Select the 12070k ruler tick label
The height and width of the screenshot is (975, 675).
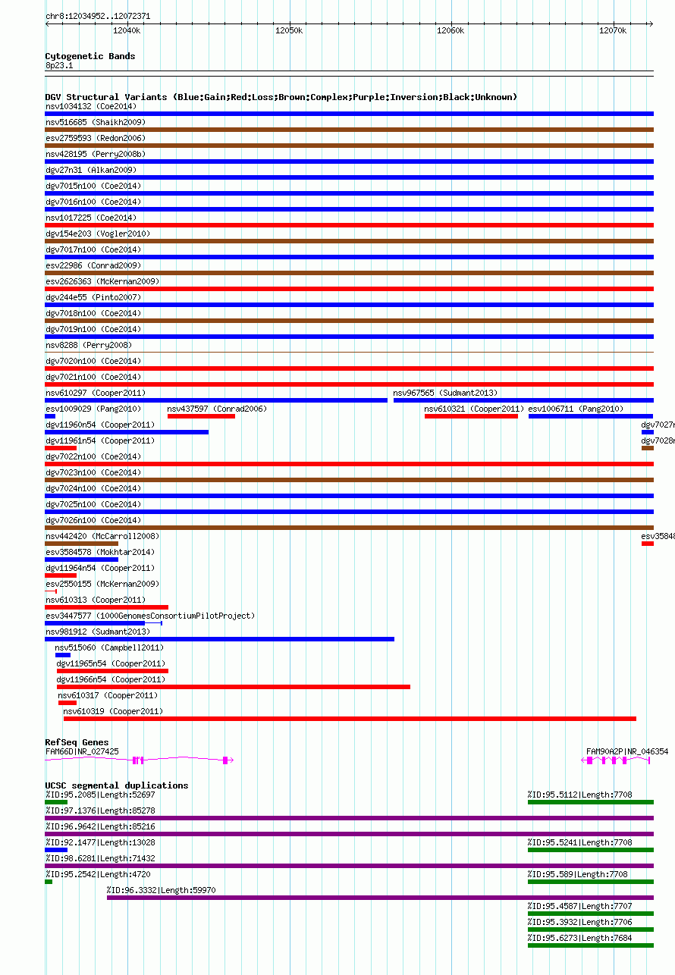tap(613, 30)
